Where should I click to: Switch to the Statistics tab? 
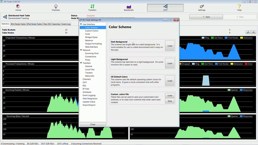coord(5,24)
